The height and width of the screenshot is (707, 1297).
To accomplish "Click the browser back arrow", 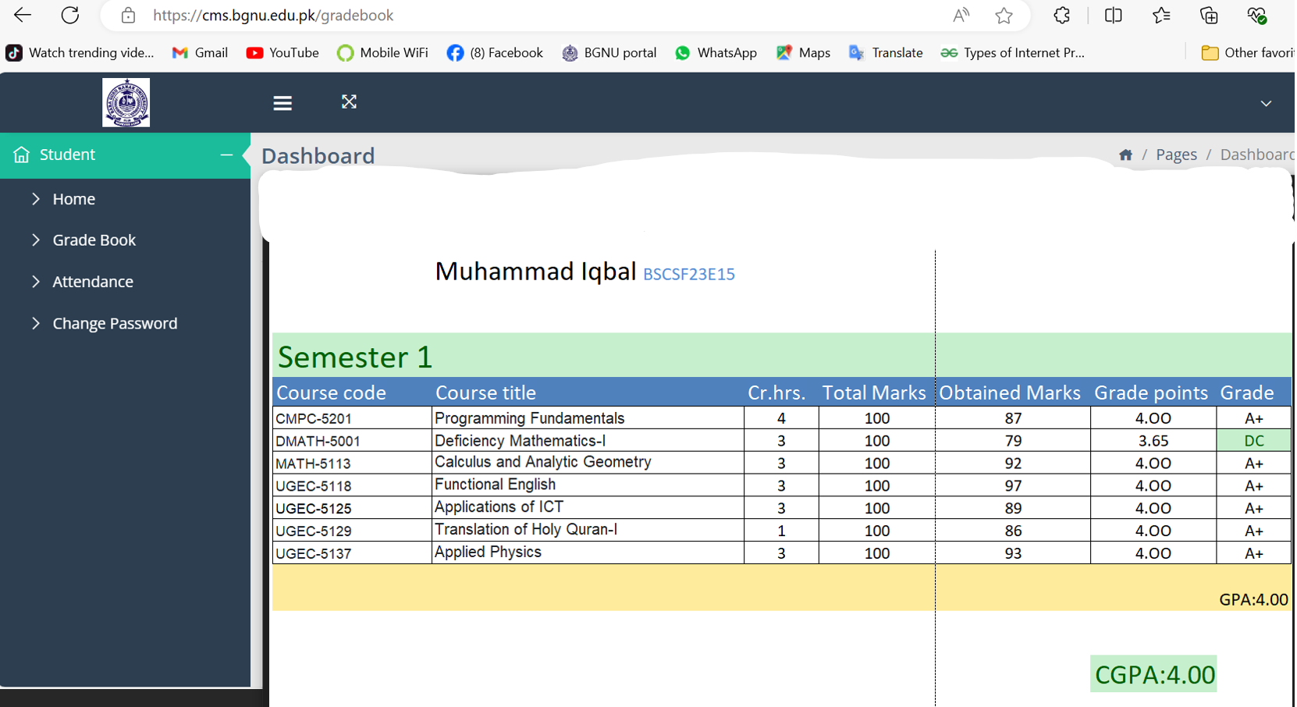I will (23, 15).
